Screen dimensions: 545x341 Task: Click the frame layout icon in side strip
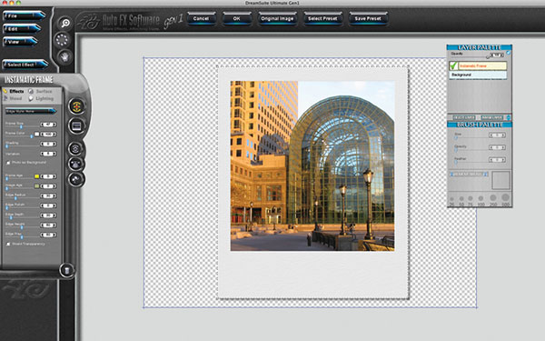pyautogui.click(x=77, y=125)
